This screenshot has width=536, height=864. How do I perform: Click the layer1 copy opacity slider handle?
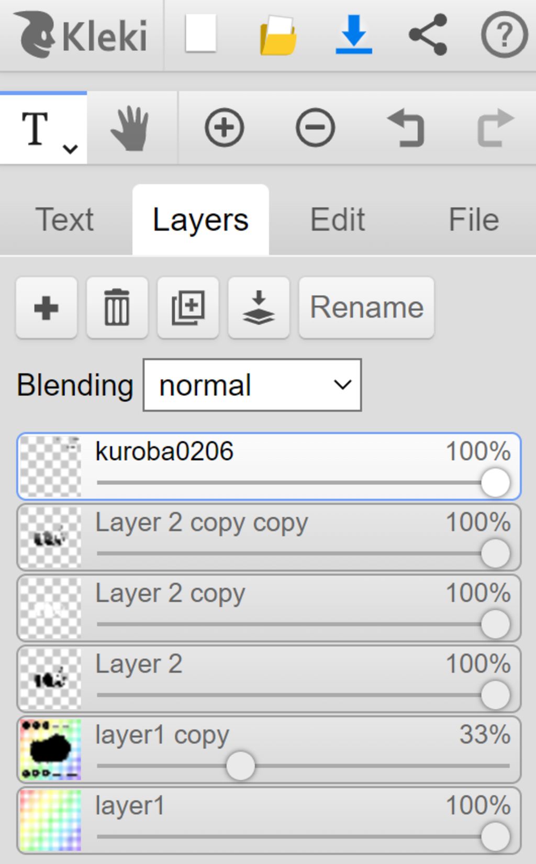point(240,766)
